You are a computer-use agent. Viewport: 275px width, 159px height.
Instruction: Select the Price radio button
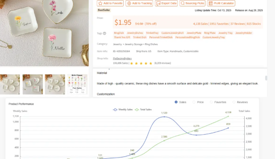194,102
